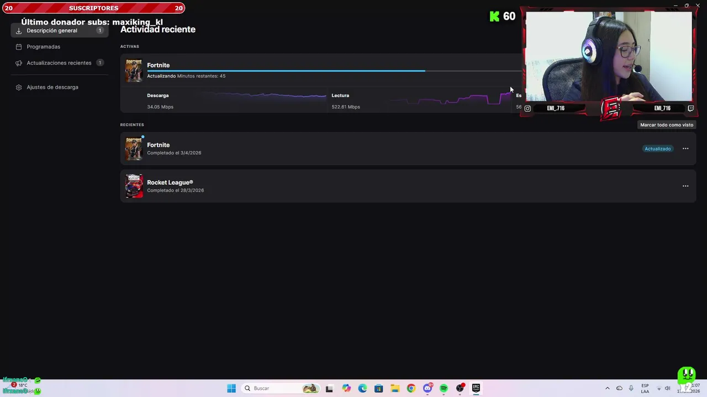Click the download icon beside Descripción general
707x397 pixels.
19,31
